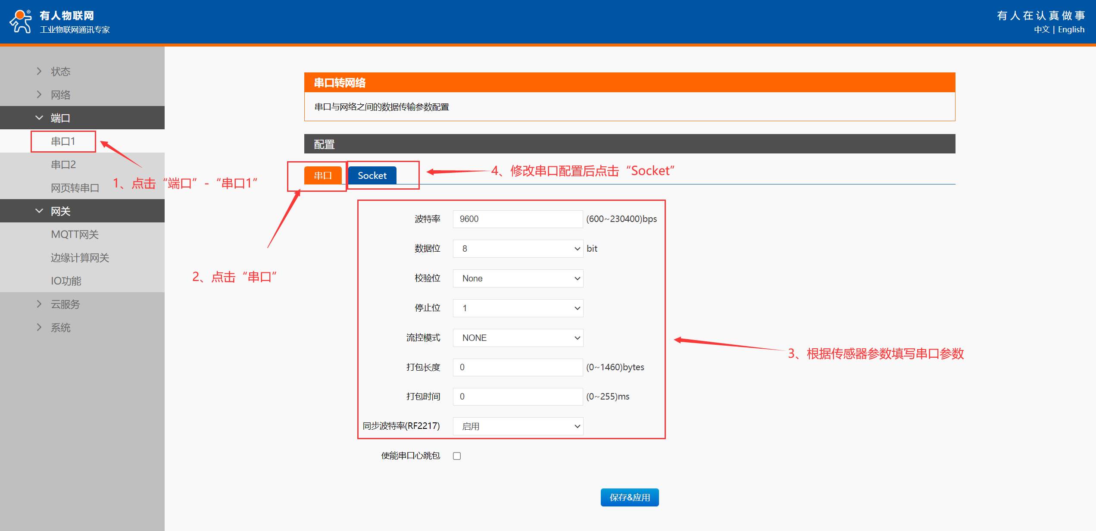
Task: Click the 波特率 input field
Action: (518, 219)
